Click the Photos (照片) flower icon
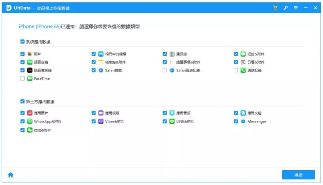This screenshot has height=185, width=323. (x=30, y=54)
